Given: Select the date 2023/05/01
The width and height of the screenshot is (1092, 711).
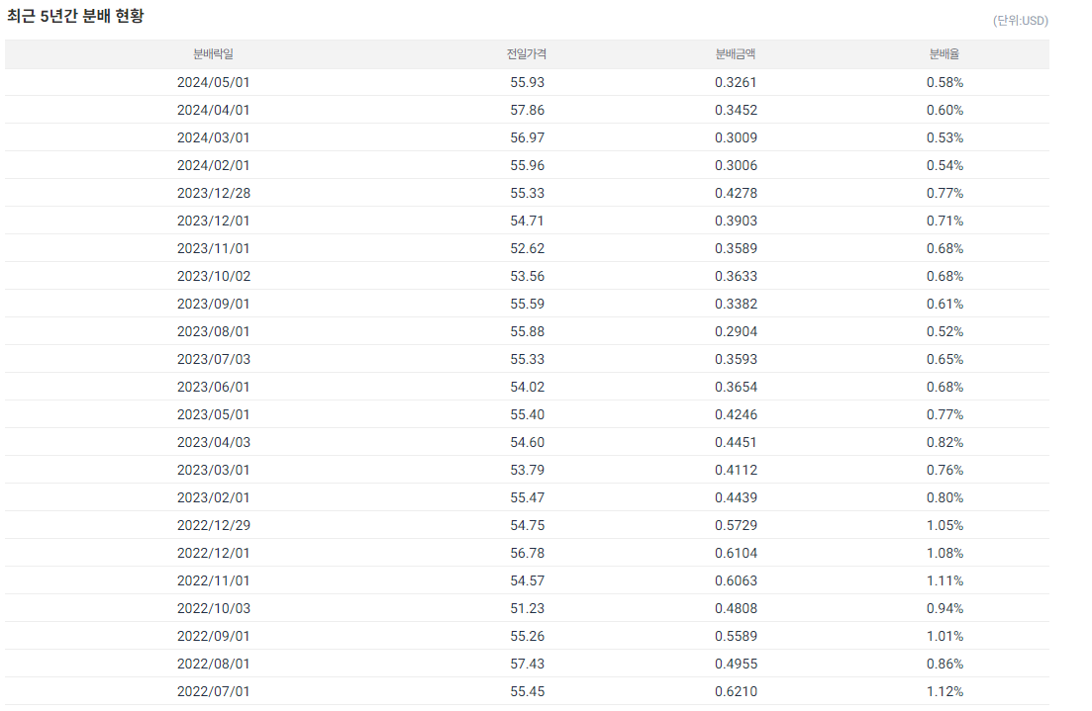Looking at the screenshot, I should click(x=213, y=414).
